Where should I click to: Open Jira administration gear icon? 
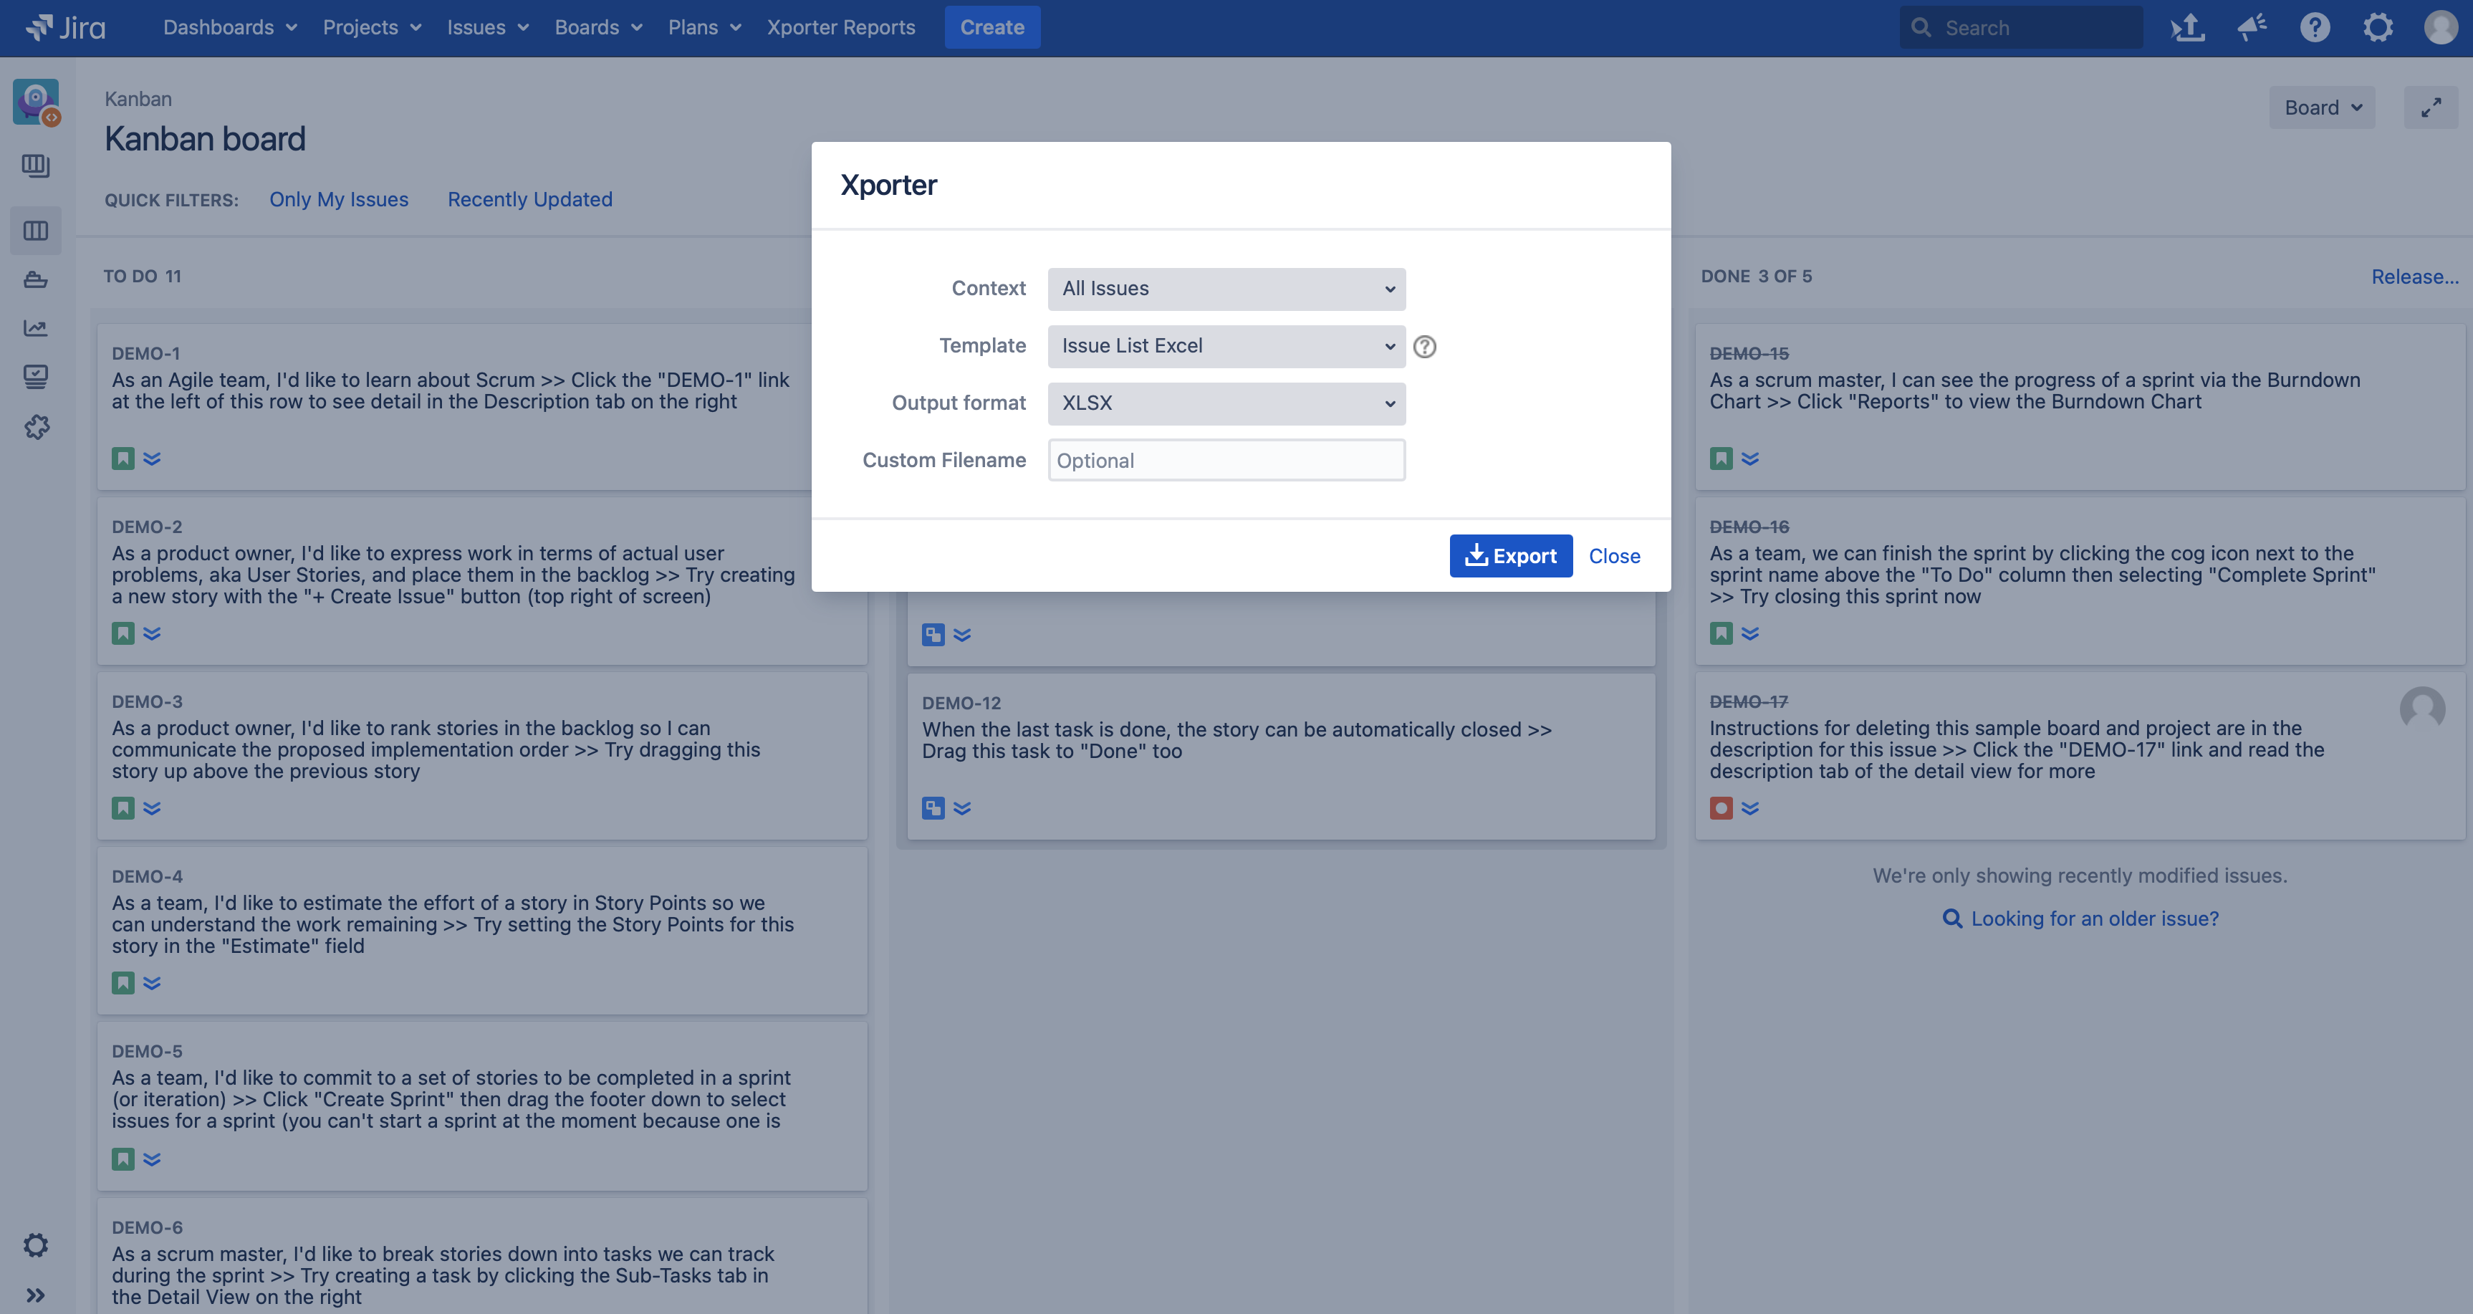pyautogui.click(x=2378, y=28)
